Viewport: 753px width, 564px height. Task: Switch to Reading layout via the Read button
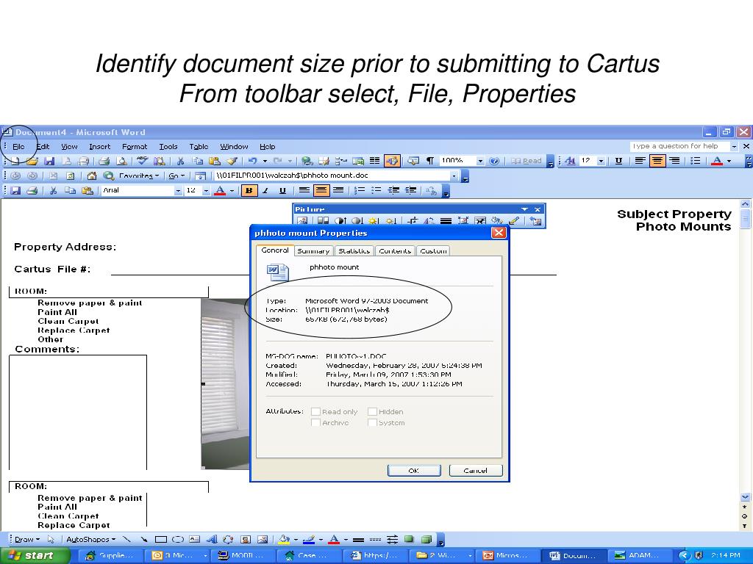[527, 161]
